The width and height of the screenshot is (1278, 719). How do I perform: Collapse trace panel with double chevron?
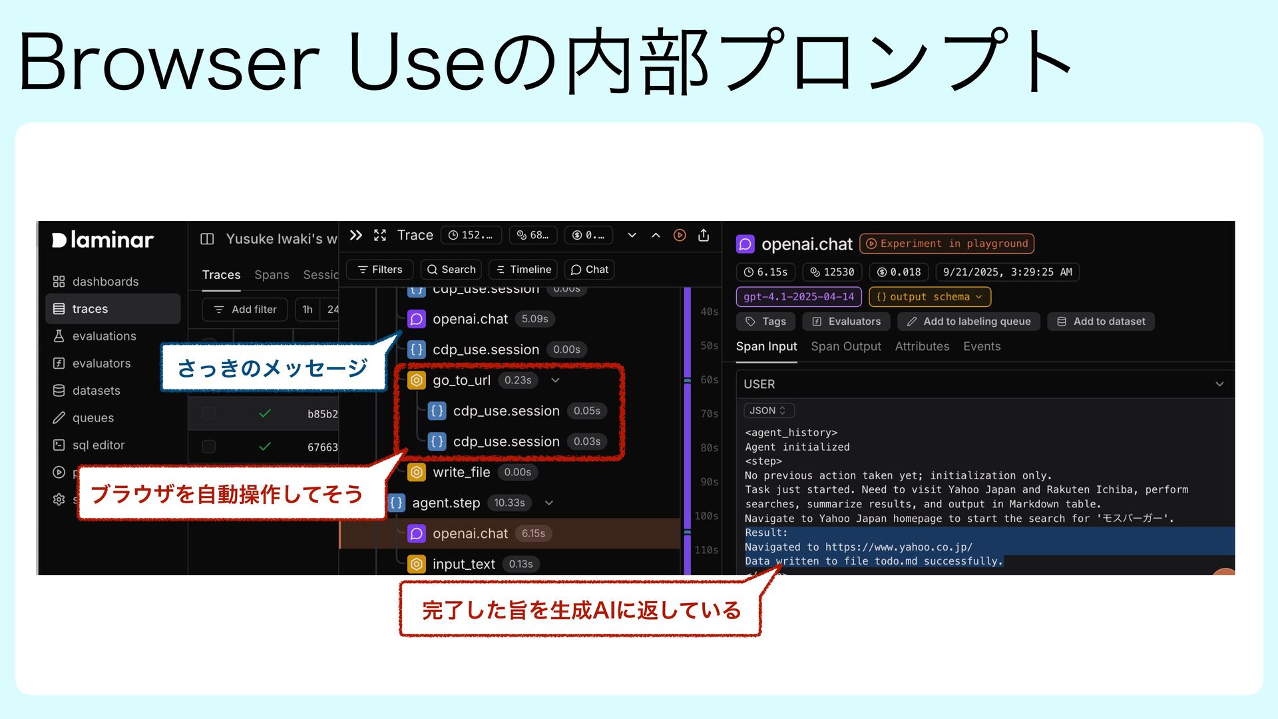(356, 235)
